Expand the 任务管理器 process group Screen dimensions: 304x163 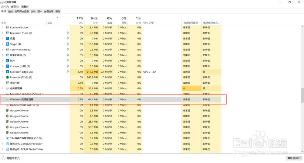(x=2, y=88)
